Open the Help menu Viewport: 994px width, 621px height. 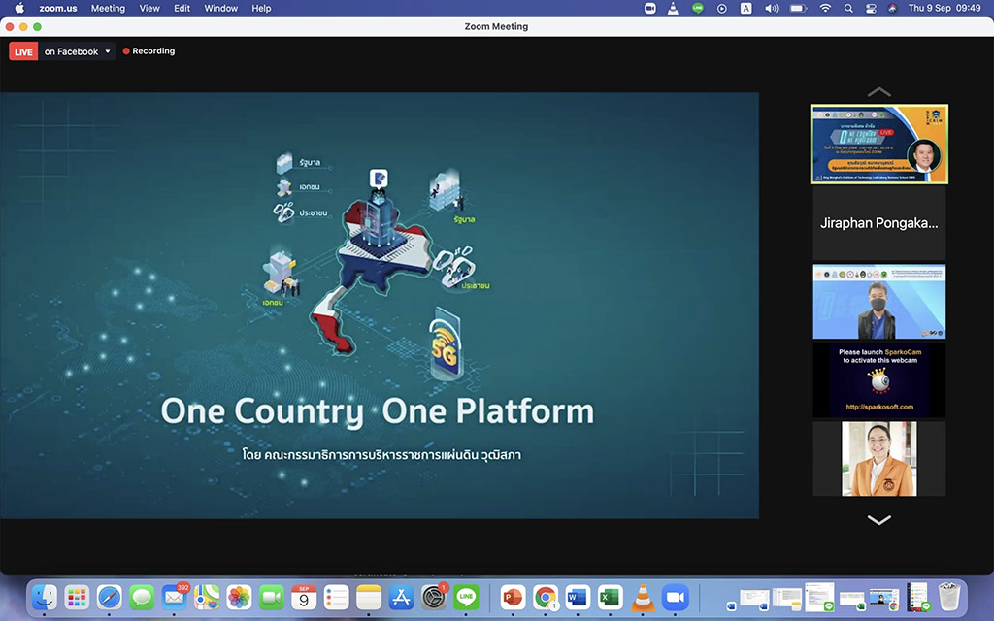pyautogui.click(x=261, y=8)
